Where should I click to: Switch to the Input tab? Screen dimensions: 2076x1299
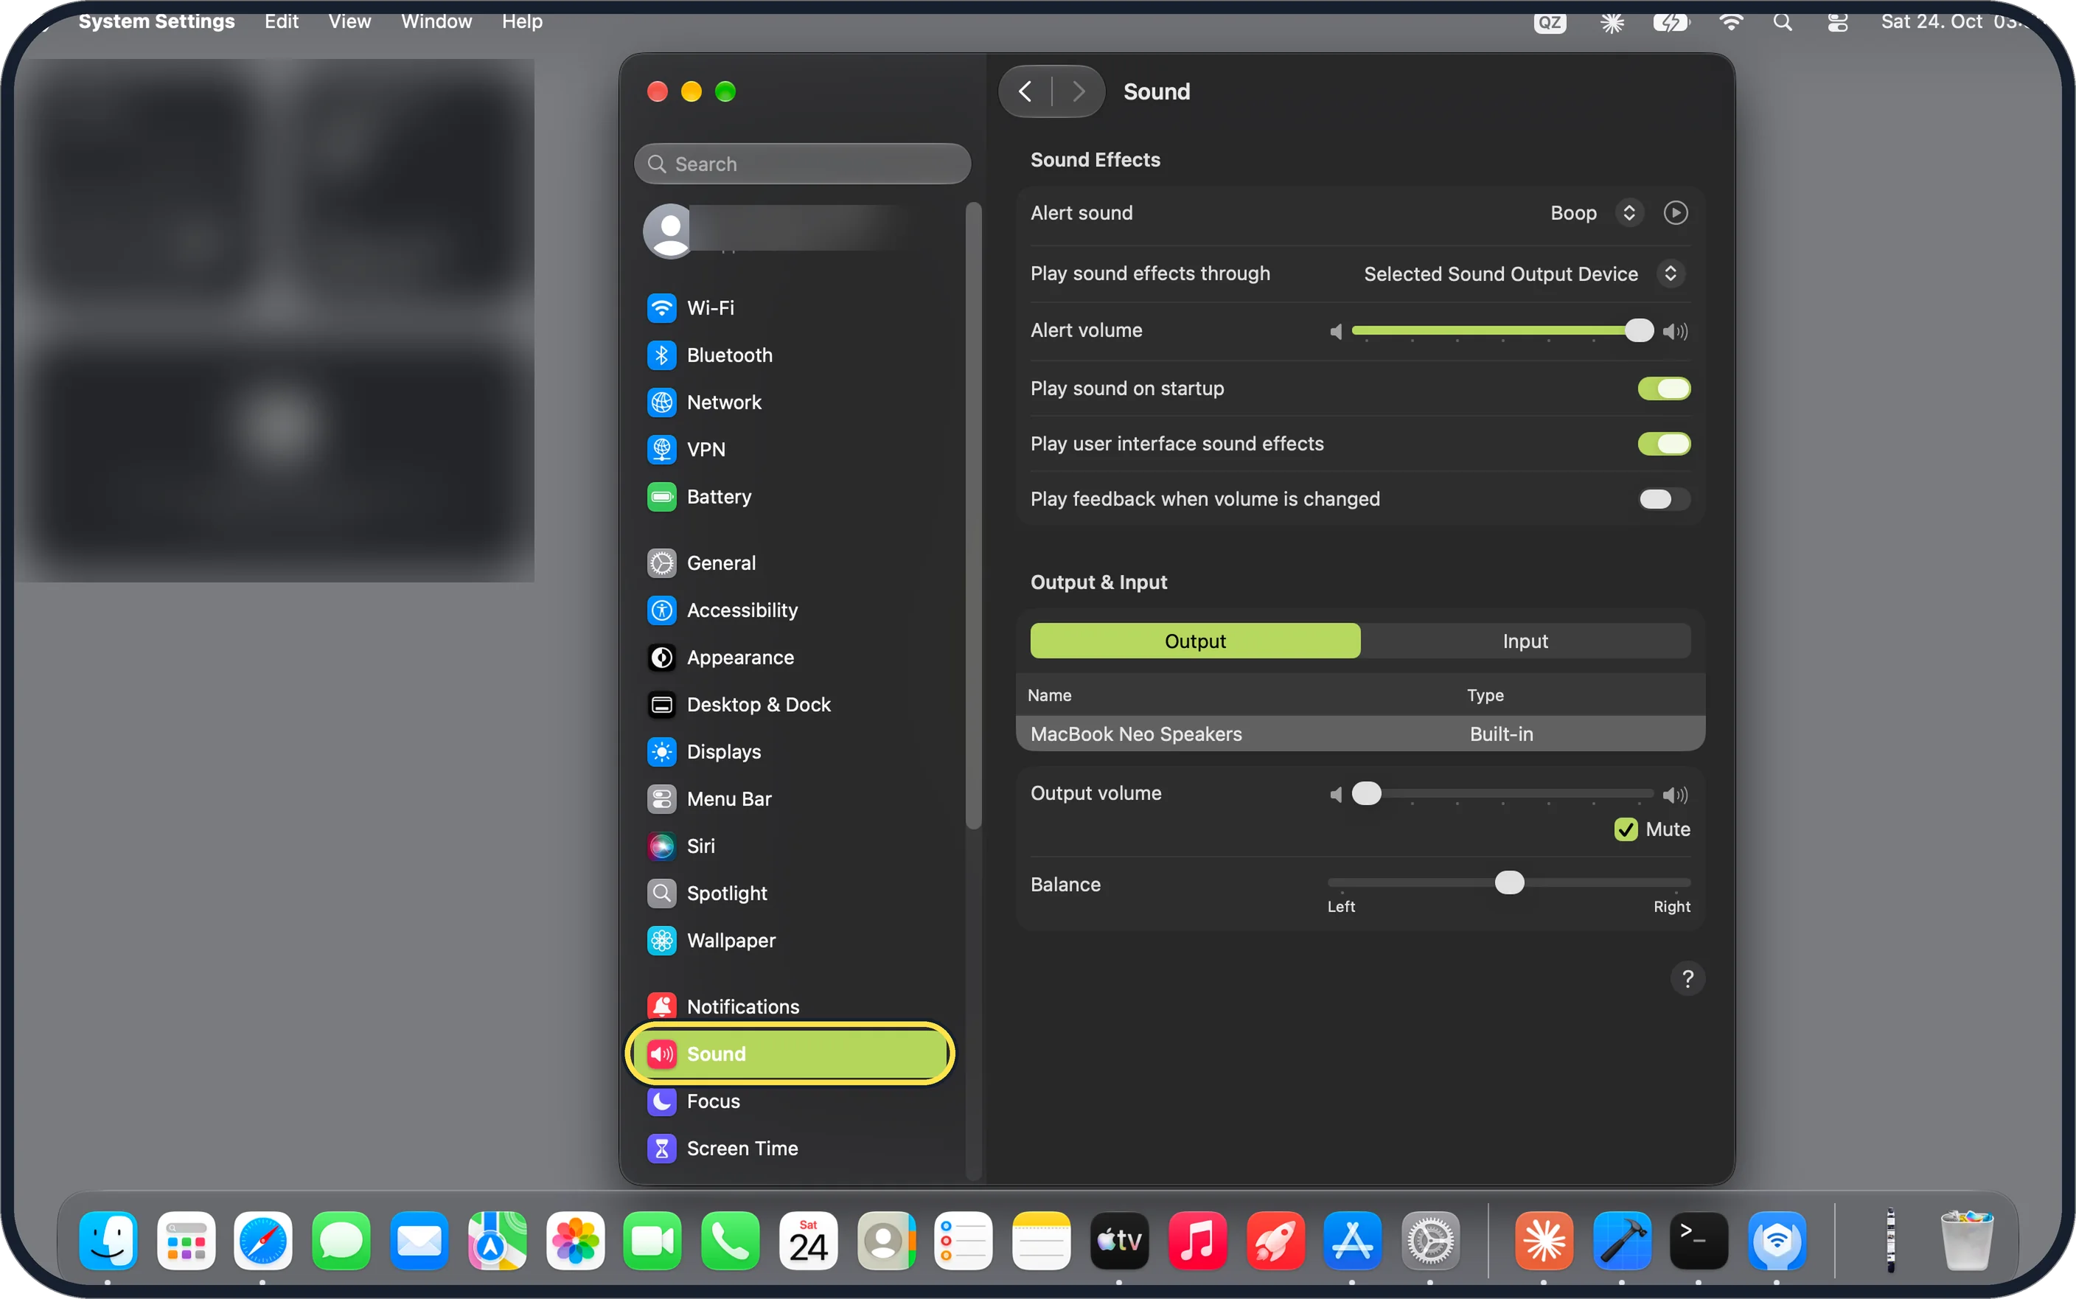(1525, 642)
